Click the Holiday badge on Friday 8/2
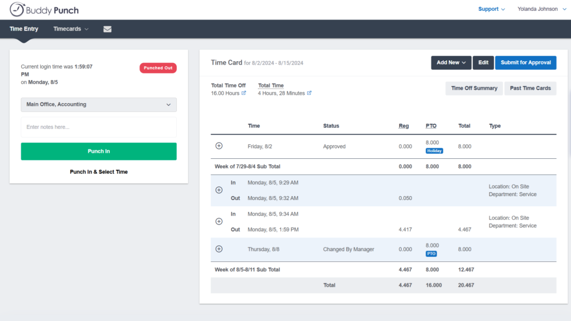 (434, 150)
